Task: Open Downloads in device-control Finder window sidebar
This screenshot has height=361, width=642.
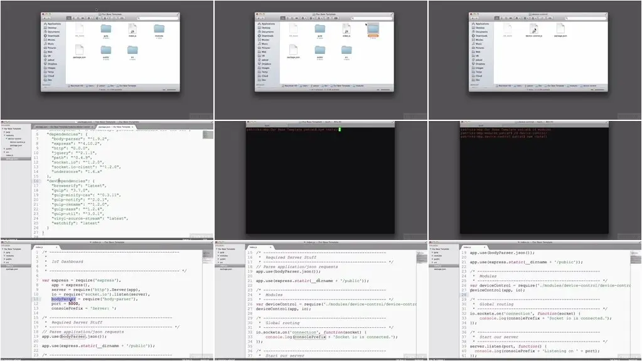Action: coord(480,36)
